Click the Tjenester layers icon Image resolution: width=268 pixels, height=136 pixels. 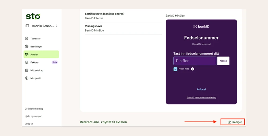(27, 38)
